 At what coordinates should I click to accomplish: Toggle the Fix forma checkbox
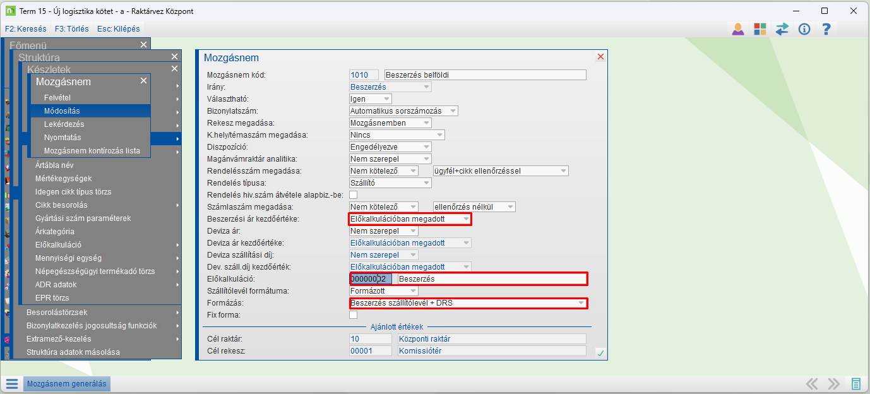pos(354,314)
